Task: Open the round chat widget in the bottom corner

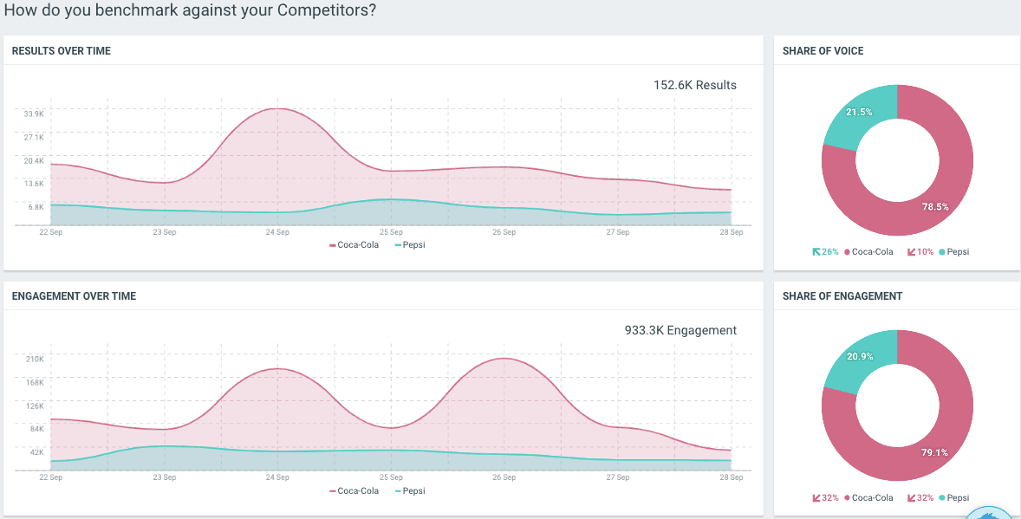Action: click(x=992, y=513)
